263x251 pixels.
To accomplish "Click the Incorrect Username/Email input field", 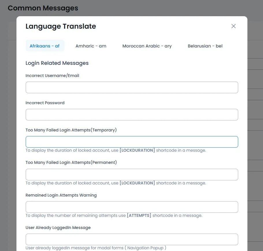I will [132, 87].
